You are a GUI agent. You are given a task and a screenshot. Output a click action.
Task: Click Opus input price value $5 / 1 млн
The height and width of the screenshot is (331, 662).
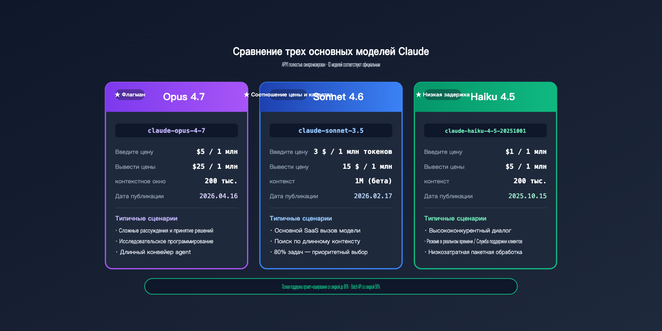point(217,152)
